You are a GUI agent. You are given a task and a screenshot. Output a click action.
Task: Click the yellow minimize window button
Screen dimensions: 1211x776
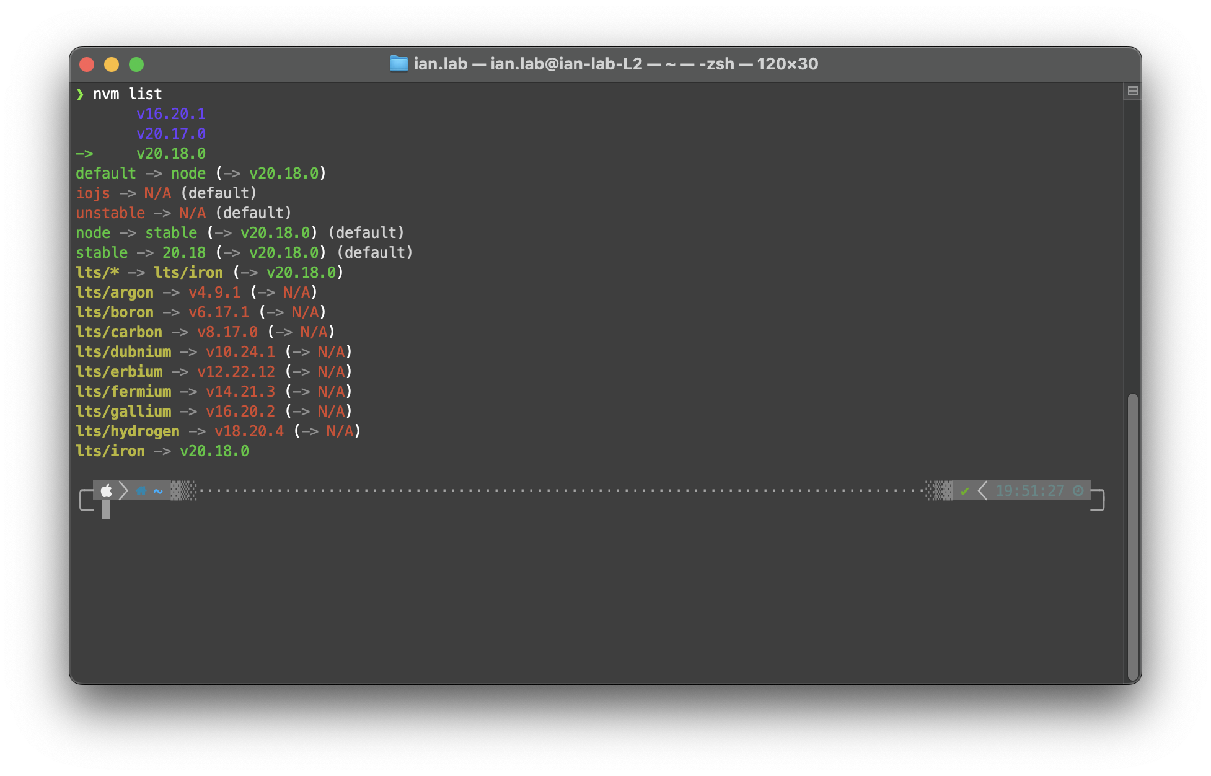click(x=112, y=64)
